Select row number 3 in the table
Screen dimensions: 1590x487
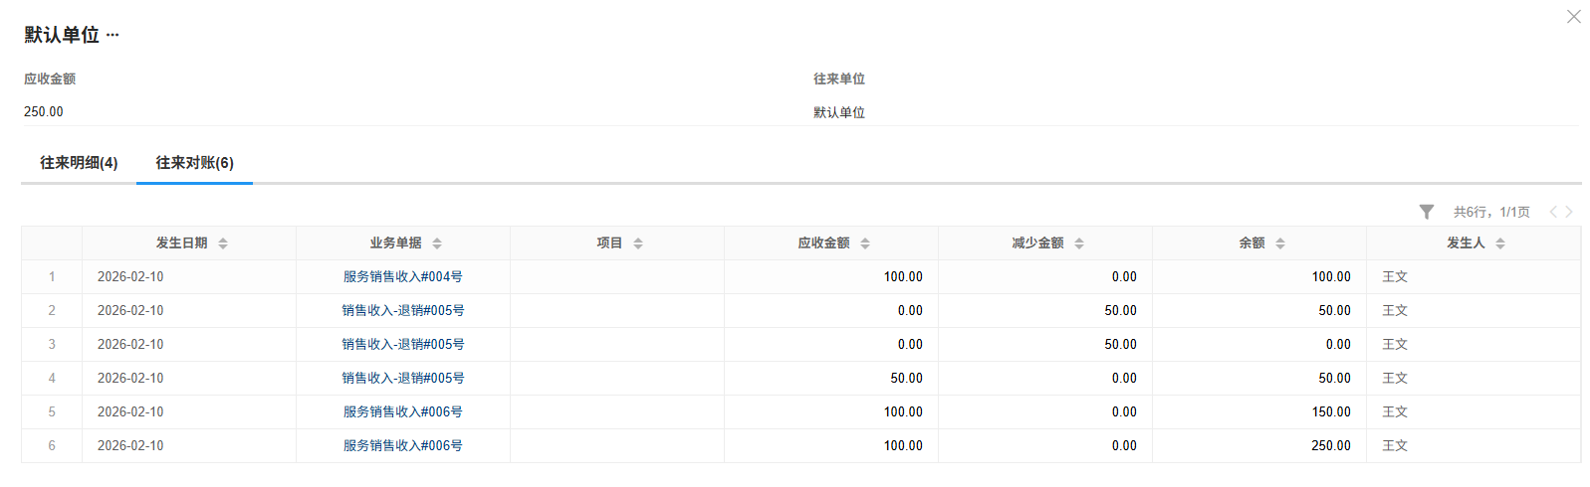pos(52,345)
